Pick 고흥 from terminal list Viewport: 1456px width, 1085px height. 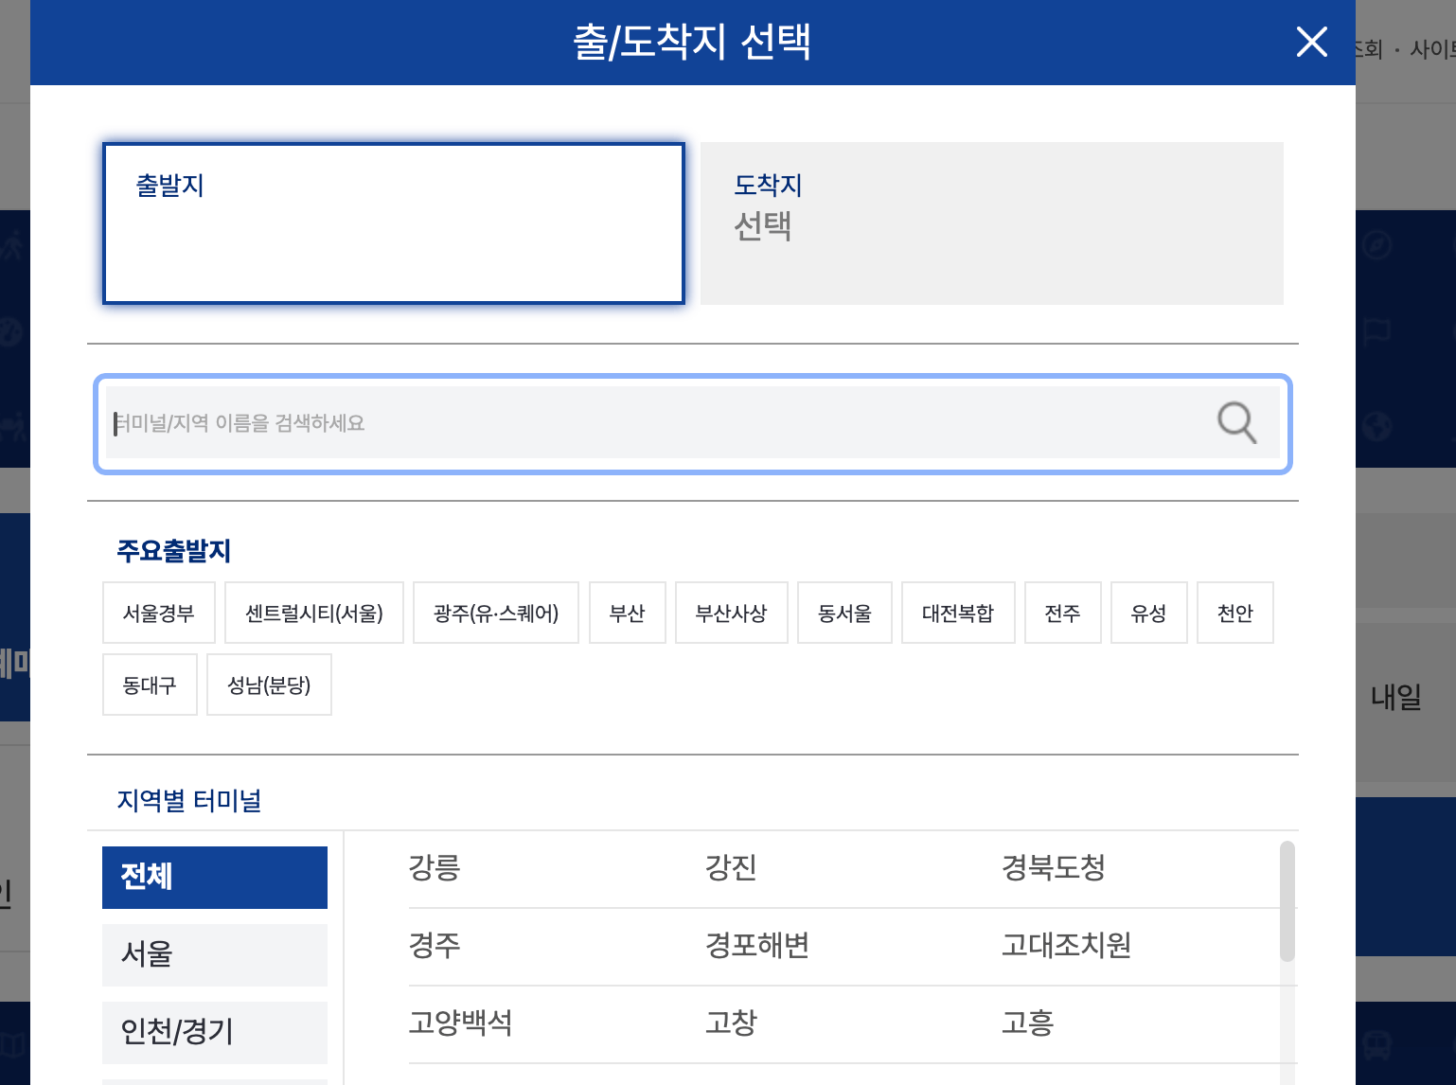click(1027, 1023)
